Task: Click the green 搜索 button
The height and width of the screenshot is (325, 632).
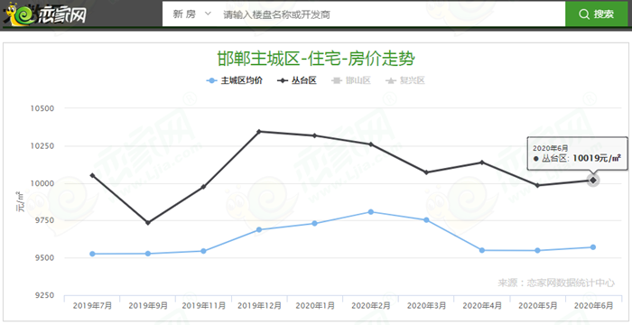Action: click(x=597, y=14)
